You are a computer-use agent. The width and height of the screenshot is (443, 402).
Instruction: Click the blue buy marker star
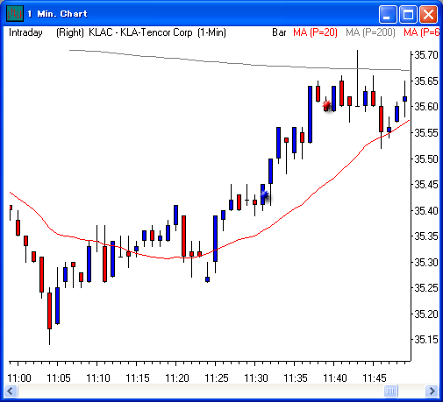264,194
